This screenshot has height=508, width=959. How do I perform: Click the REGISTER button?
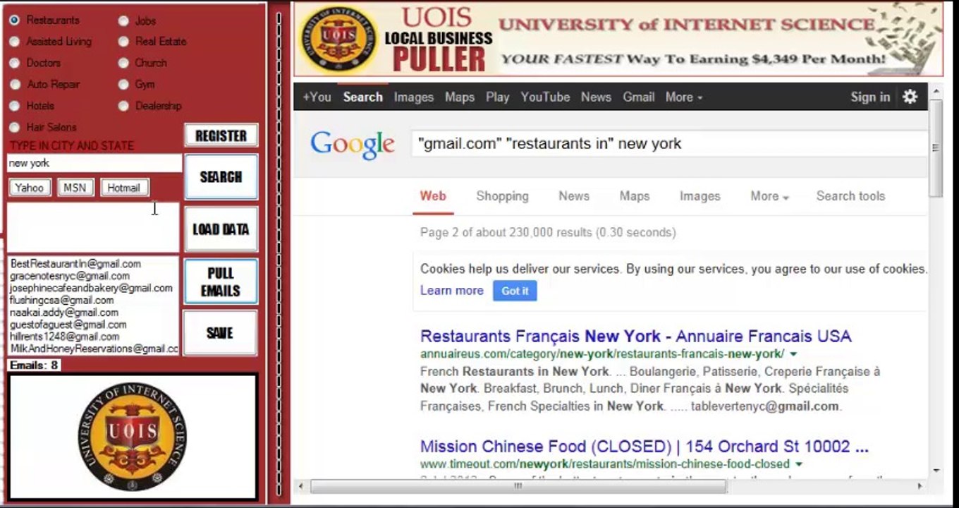221,135
